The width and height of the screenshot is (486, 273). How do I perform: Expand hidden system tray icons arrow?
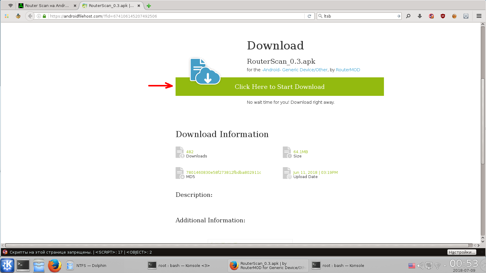[x=445, y=266]
